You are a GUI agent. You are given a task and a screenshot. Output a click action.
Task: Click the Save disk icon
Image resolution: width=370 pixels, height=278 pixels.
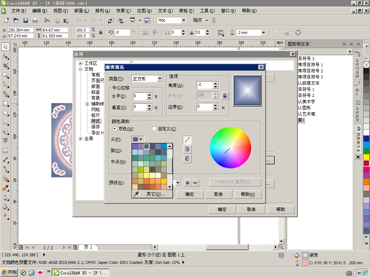point(26,20)
